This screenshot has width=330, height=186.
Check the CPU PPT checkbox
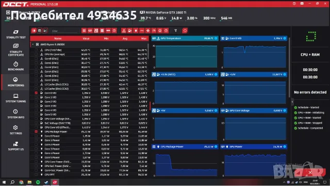(36, 175)
